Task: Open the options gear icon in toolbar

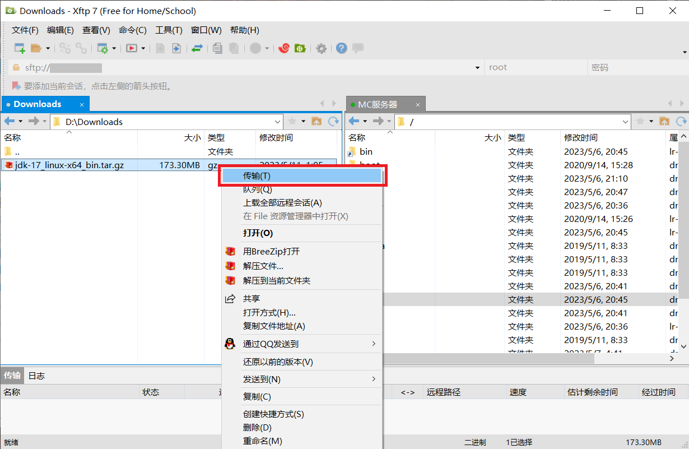Action: coord(321,49)
